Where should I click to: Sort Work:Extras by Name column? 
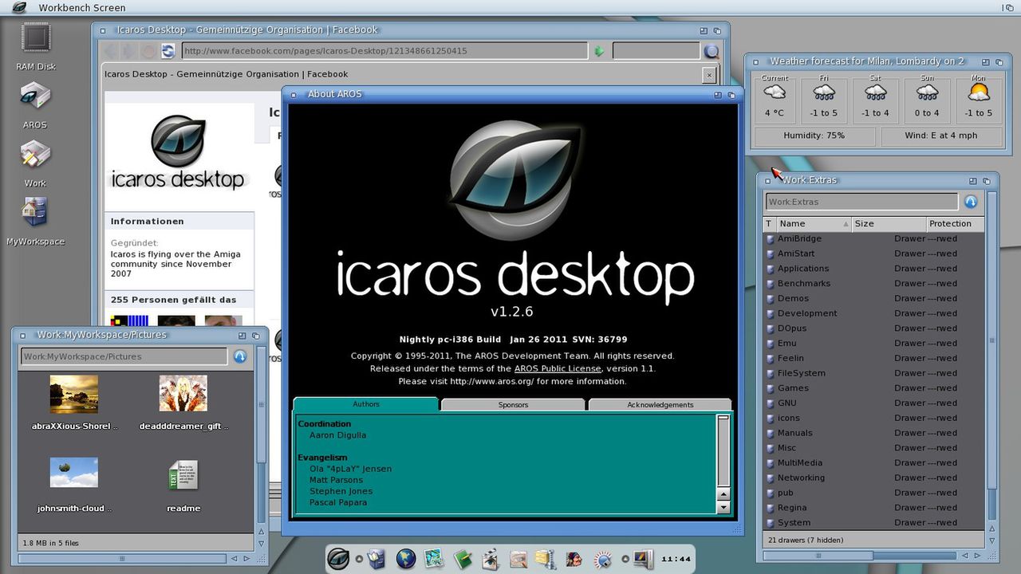coord(814,224)
